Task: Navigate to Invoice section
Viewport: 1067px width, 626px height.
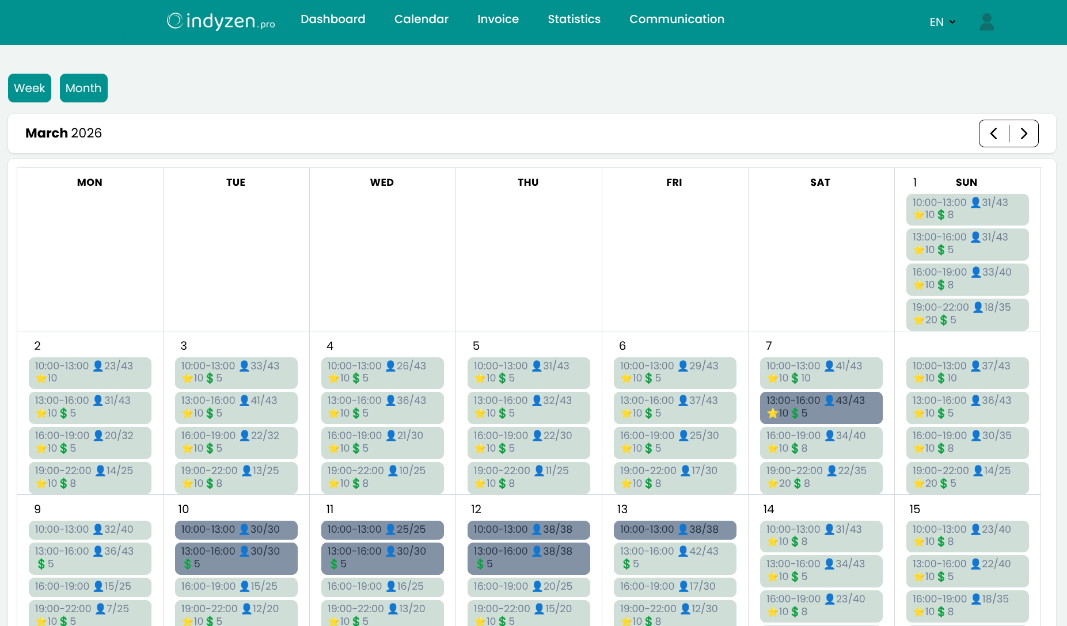Action: tap(498, 19)
